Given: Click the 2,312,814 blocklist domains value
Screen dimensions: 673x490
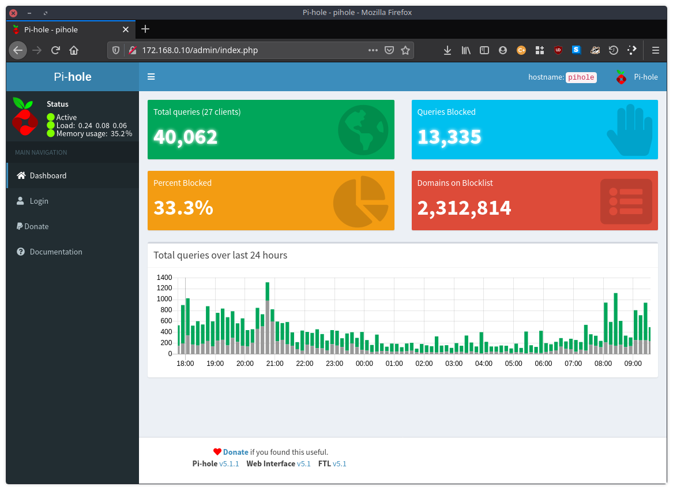Looking at the screenshot, I should [x=464, y=208].
